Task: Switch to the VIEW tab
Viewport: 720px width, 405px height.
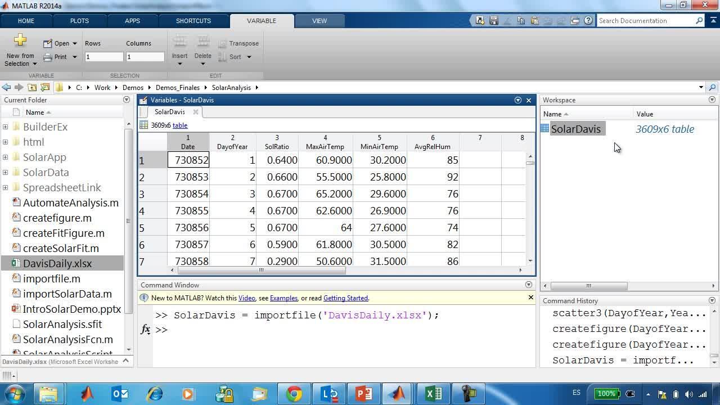Action: pos(319,21)
